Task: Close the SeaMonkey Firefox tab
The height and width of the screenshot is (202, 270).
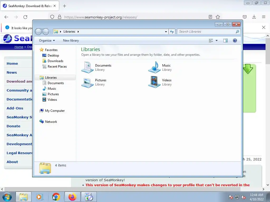Action: point(55,6)
